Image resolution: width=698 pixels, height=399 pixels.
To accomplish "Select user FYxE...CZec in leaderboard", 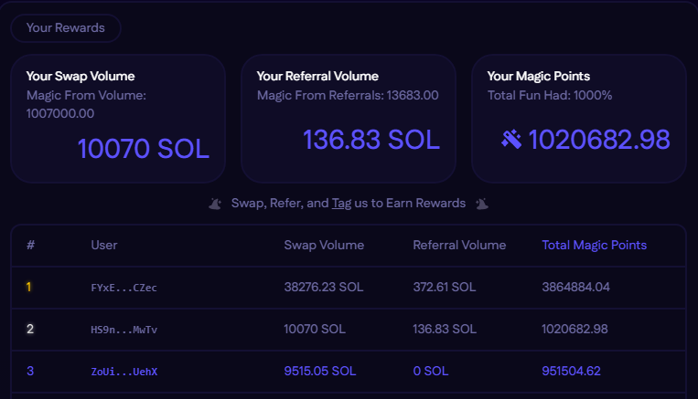I will [123, 288].
